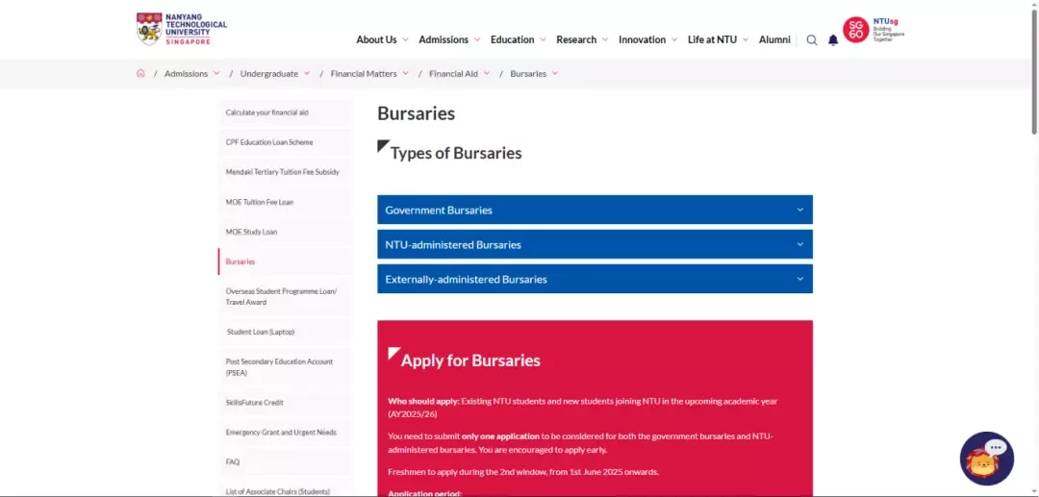Open the search magnifier icon
Screen dimensions: 1039x497
[x=812, y=39]
